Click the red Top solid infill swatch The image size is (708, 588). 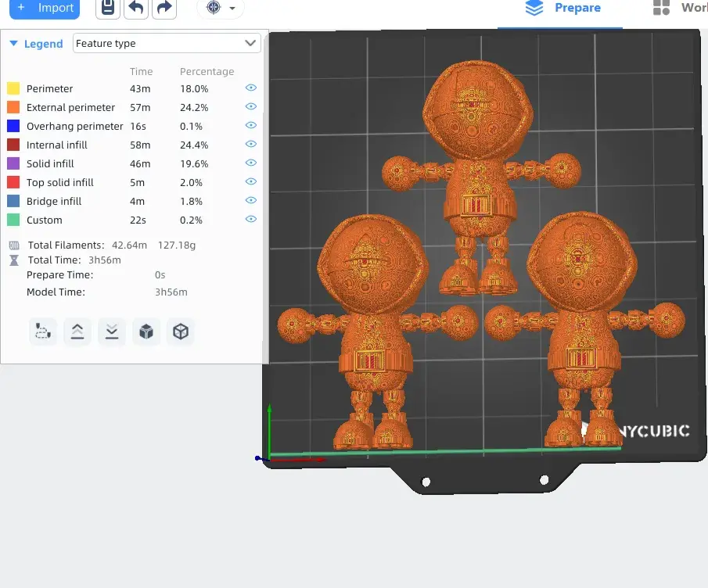(x=13, y=182)
